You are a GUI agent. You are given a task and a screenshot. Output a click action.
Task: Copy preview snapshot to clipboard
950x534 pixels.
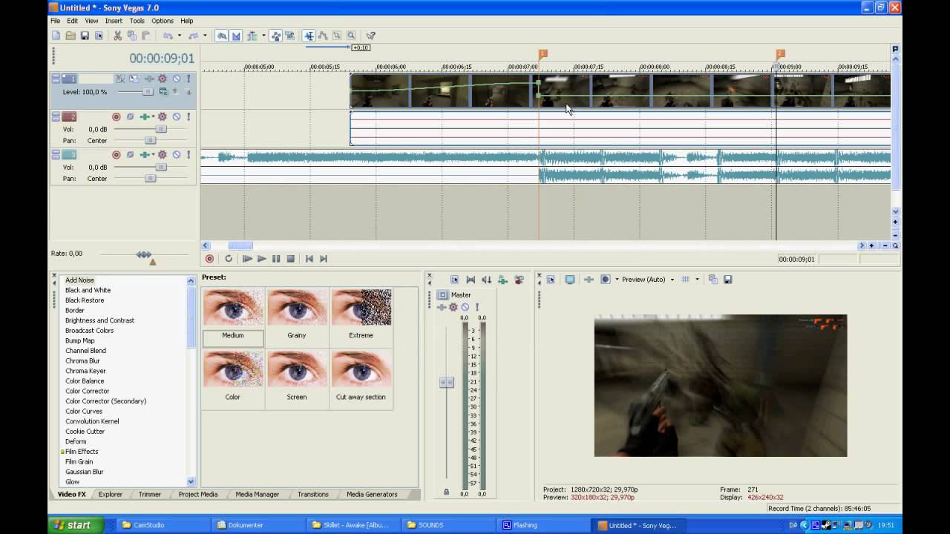[712, 280]
